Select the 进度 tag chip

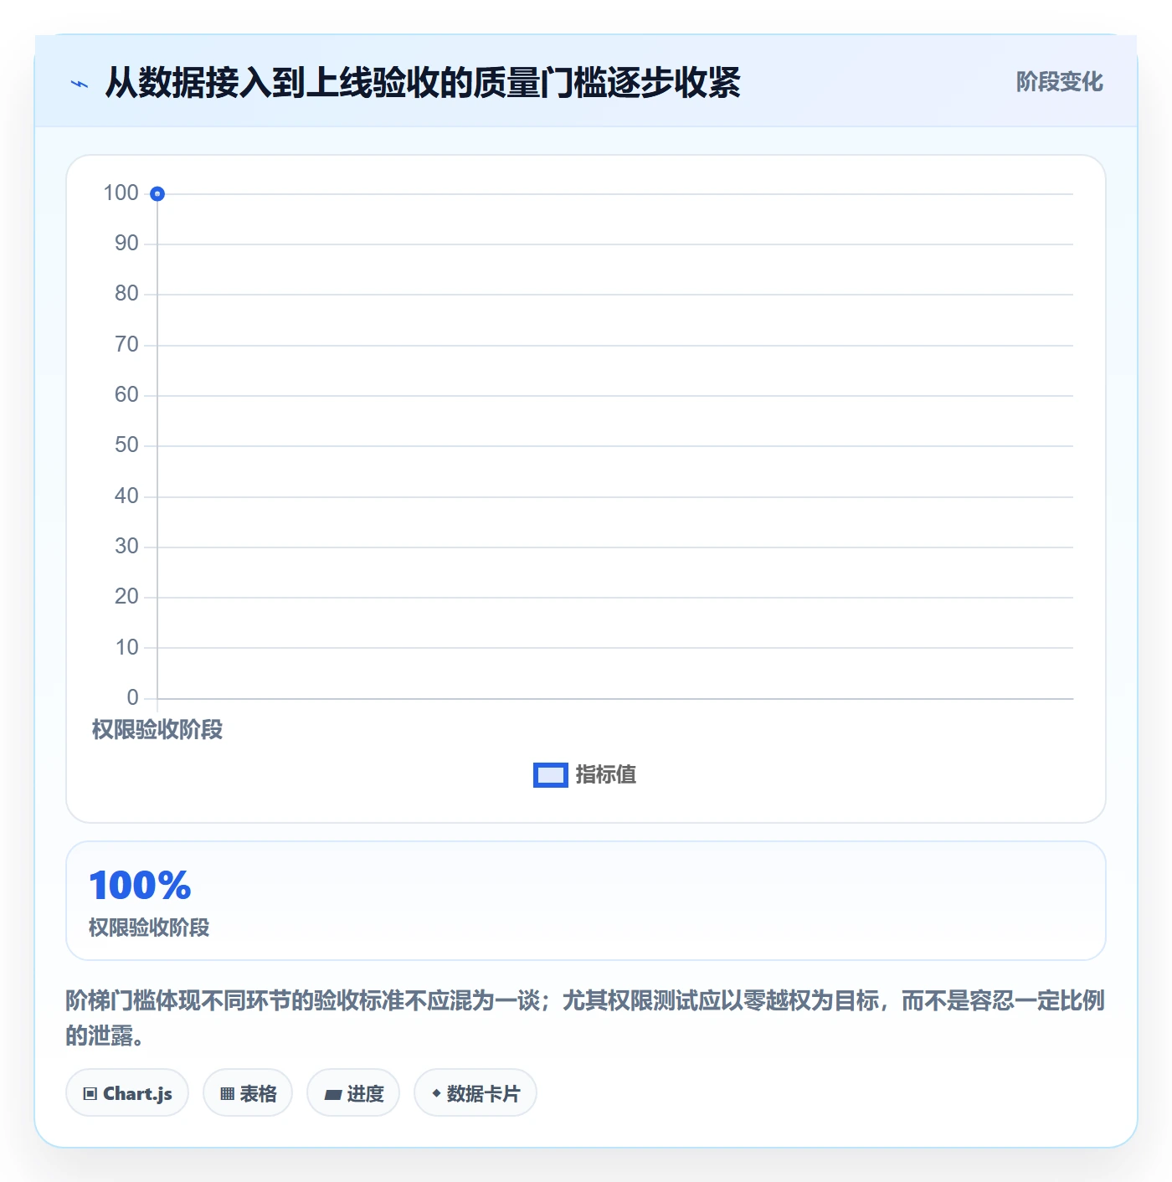point(353,1093)
